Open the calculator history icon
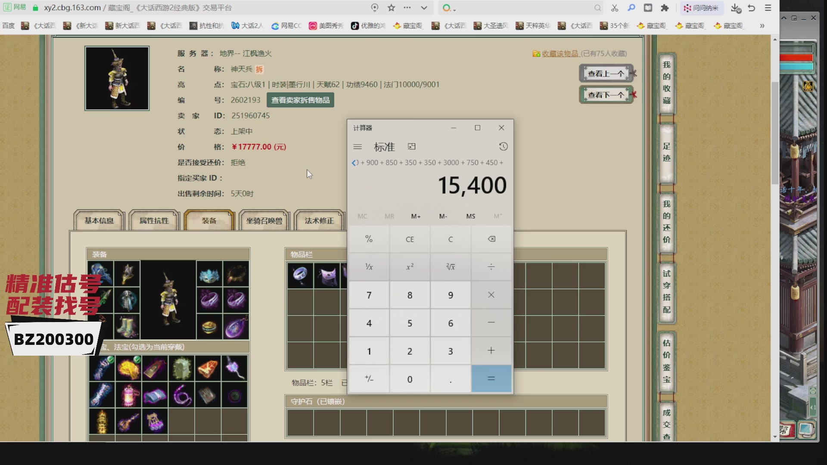The image size is (827, 465). [503, 147]
